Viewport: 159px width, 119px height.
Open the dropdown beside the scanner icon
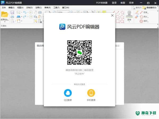[22, 17]
